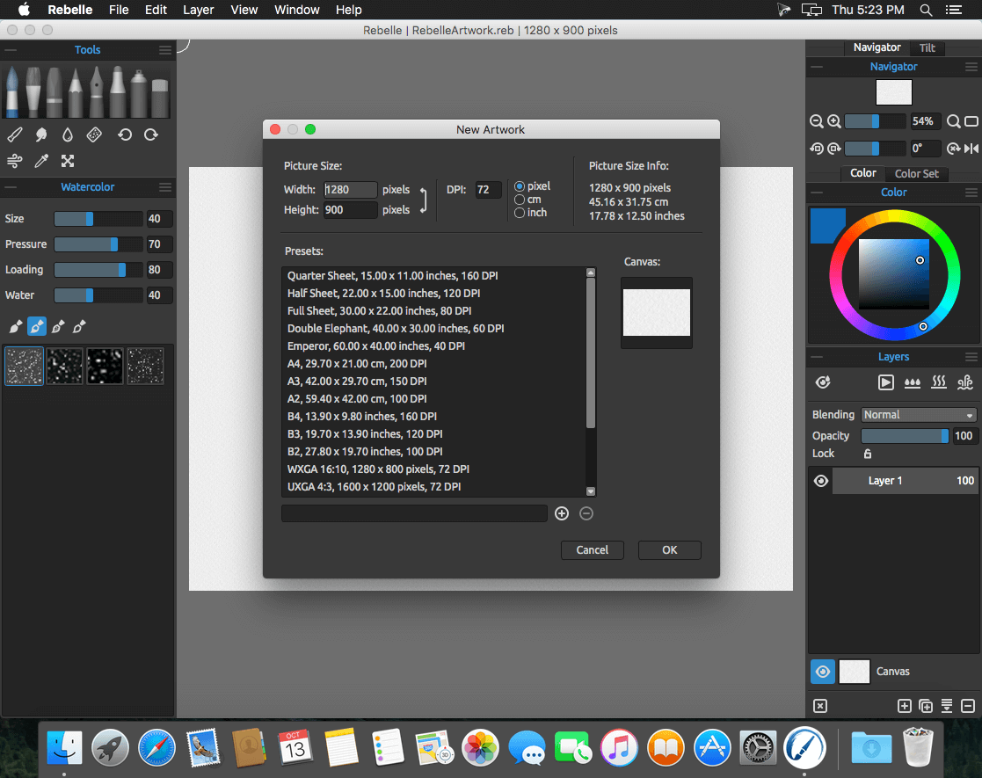Click OK in New Artwork dialog
This screenshot has width=982, height=778.
(x=670, y=550)
